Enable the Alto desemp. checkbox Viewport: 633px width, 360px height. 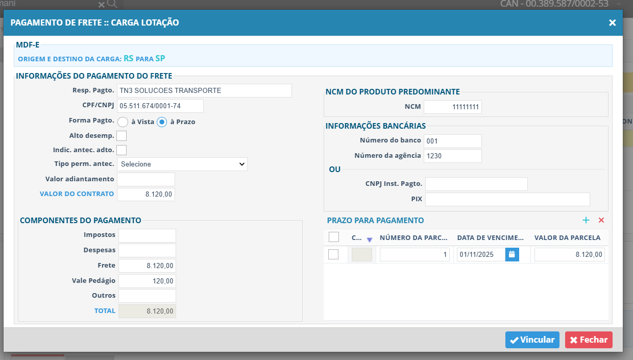point(121,136)
